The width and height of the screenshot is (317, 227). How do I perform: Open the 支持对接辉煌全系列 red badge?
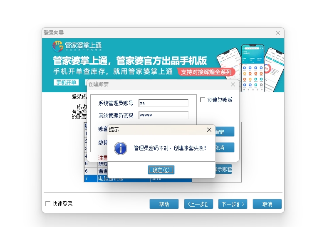206,72
